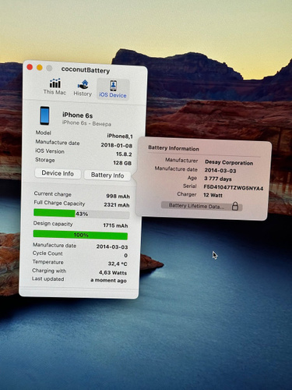Click the 4,63 Watts charging value
Screen dimensions: 292x390
pyautogui.click(x=113, y=273)
